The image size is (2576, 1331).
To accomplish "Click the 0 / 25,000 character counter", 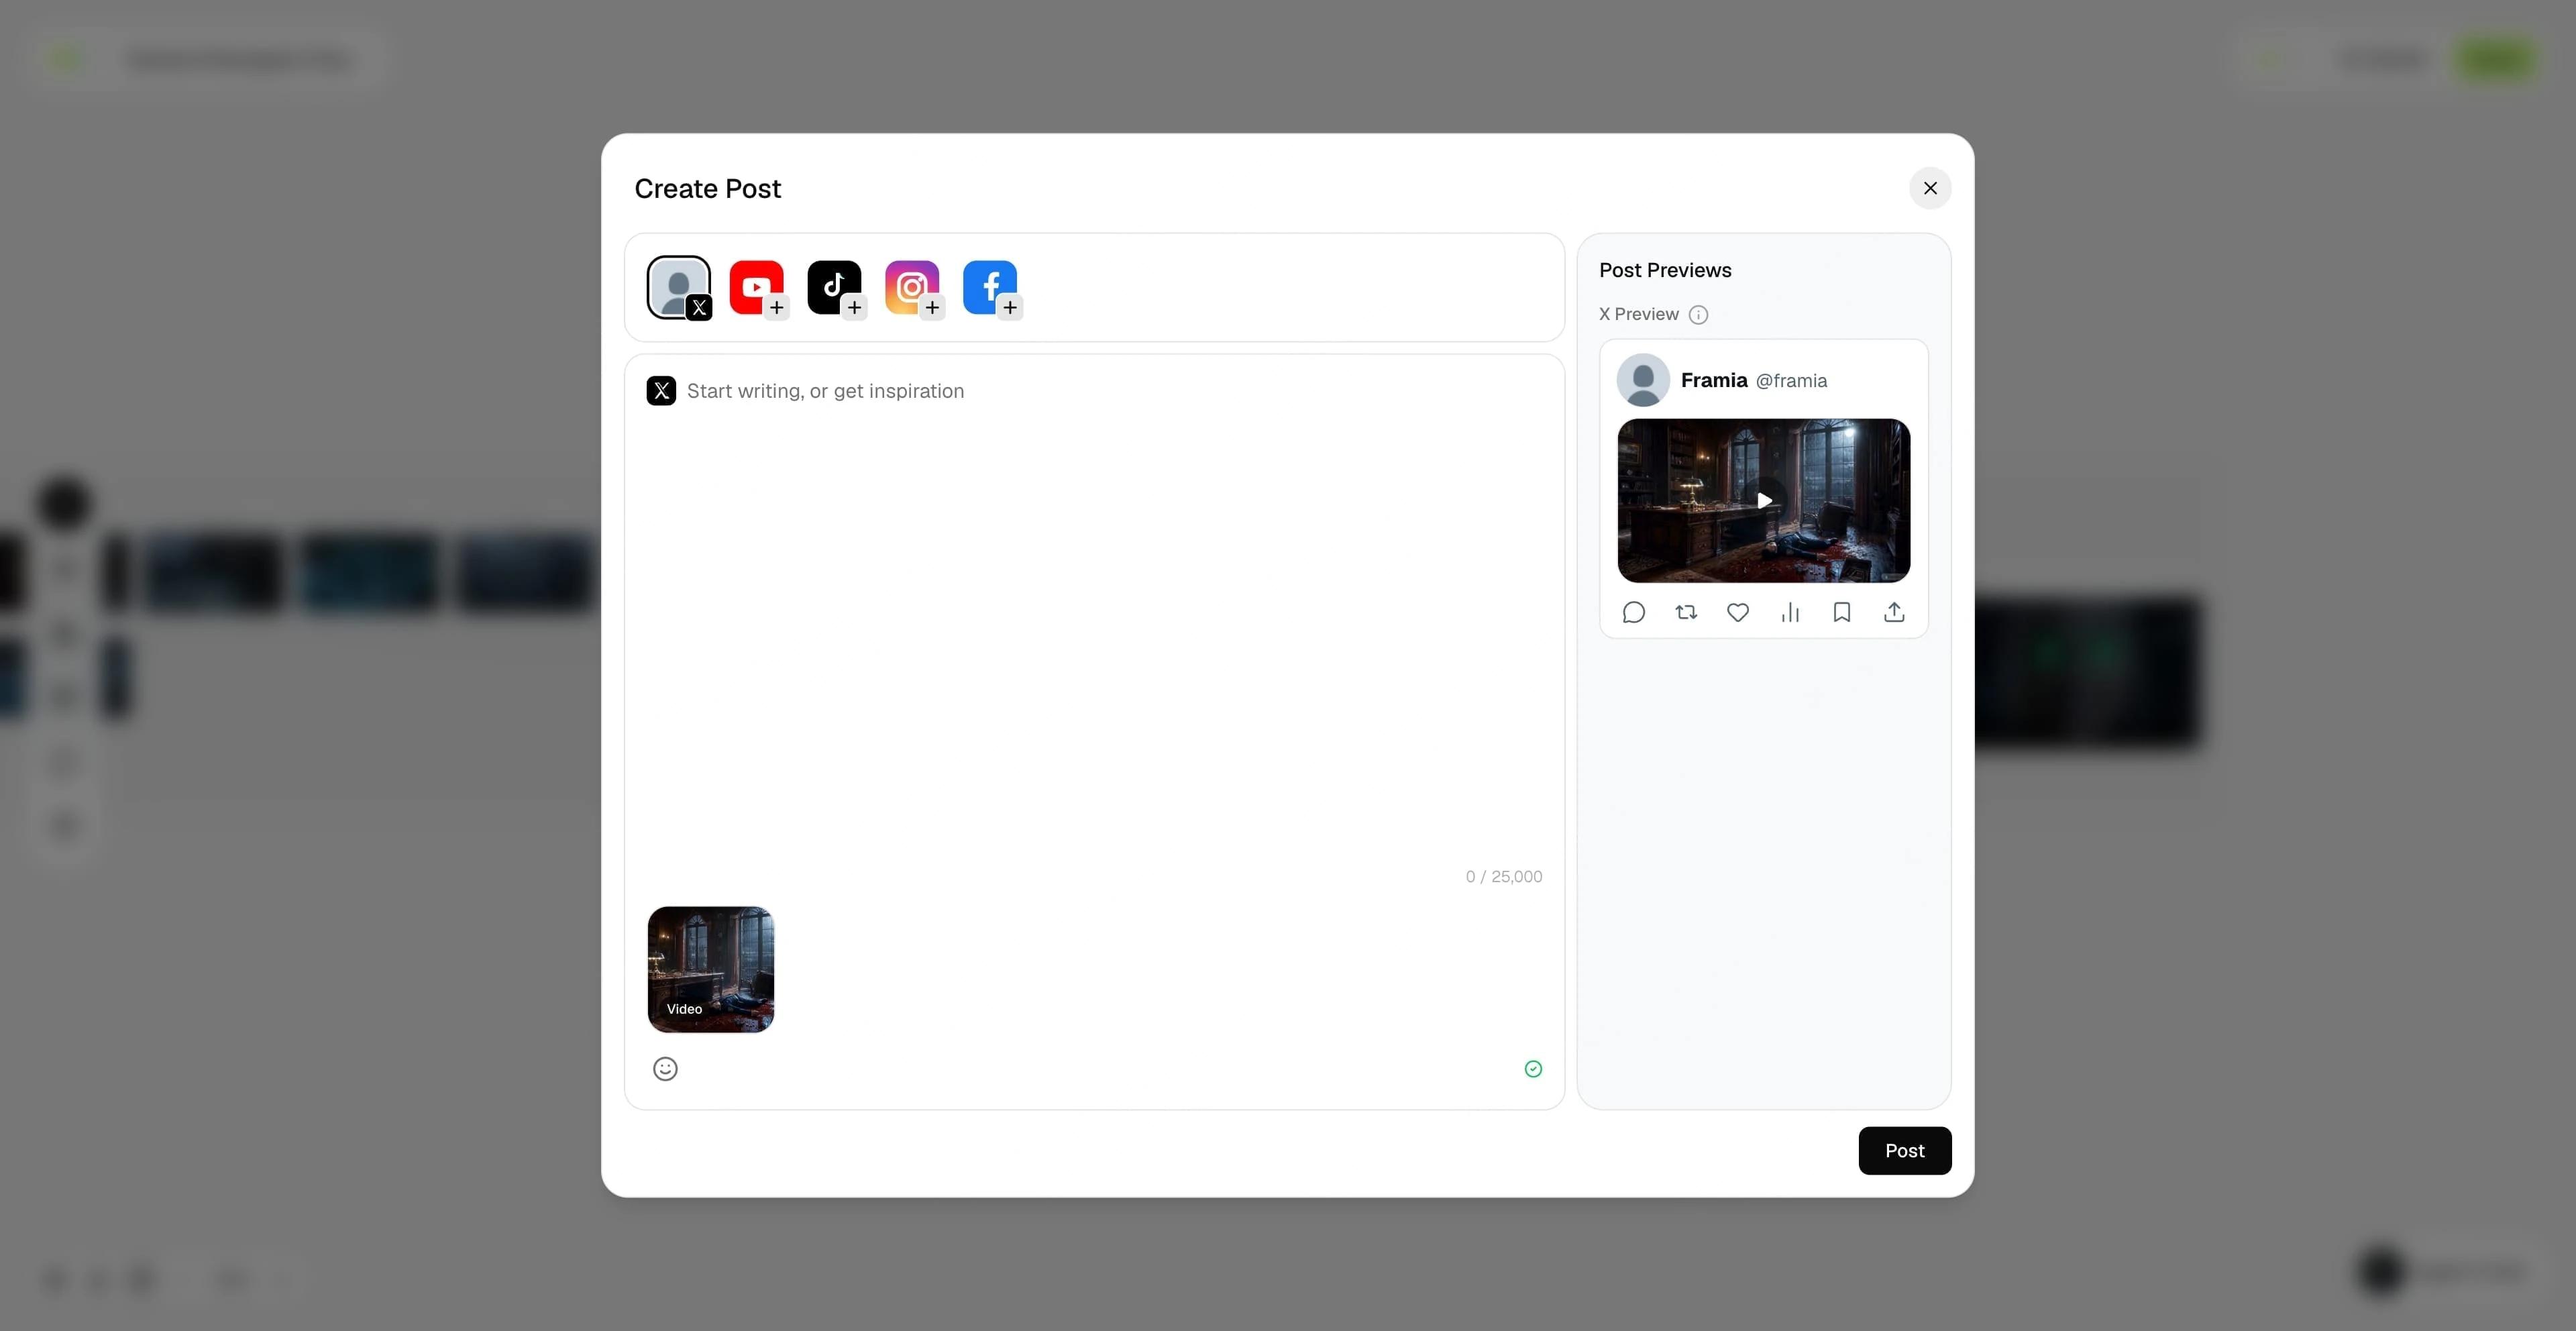I will 1504,877.
